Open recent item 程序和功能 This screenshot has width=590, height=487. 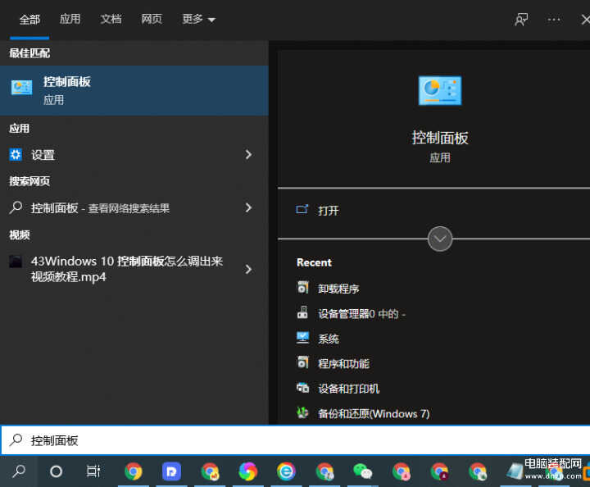click(333, 363)
